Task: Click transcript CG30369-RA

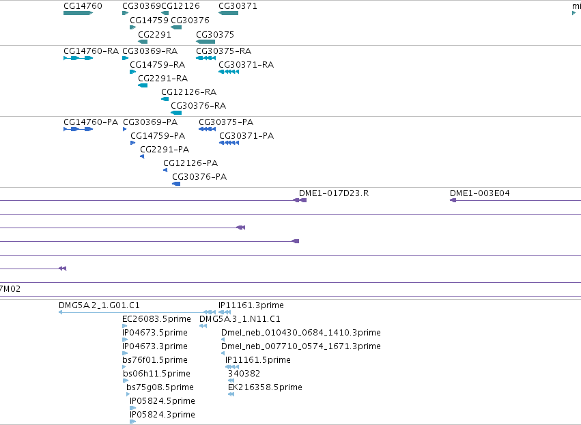Action: click(150, 51)
